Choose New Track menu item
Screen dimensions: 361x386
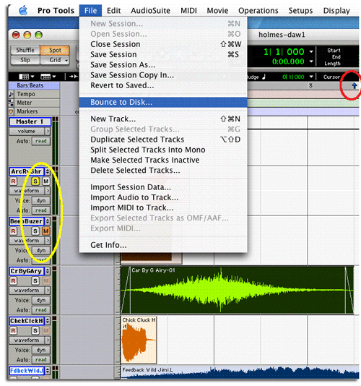pos(163,119)
